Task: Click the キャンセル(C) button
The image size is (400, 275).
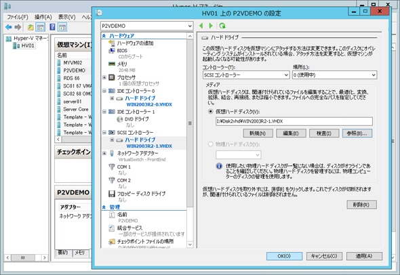Action: [x=324, y=256]
